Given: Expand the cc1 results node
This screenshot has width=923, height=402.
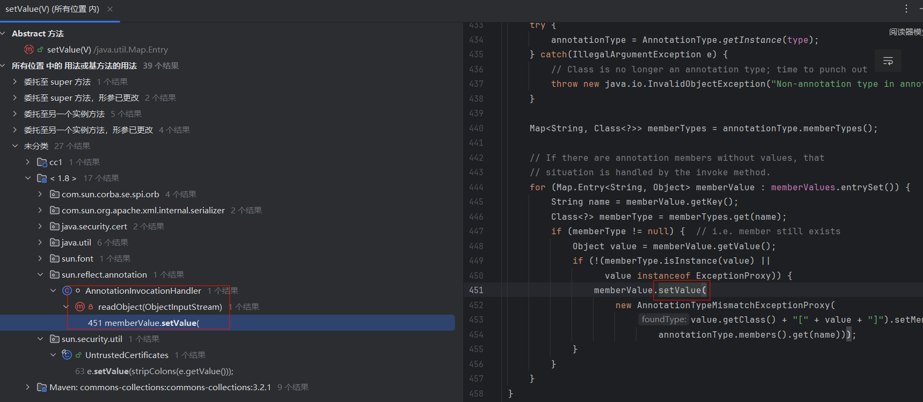Looking at the screenshot, I should (x=28, y=162).
